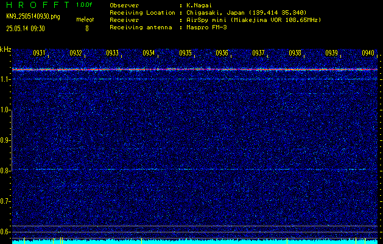Click the faint cyan line at 0.8 kHz
The height and width of the screenshot is (244, 383).
195,169
